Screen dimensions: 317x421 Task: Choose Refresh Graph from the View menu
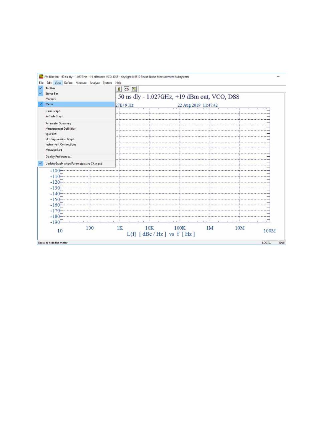pyautogui.click(x=76, y=116)
